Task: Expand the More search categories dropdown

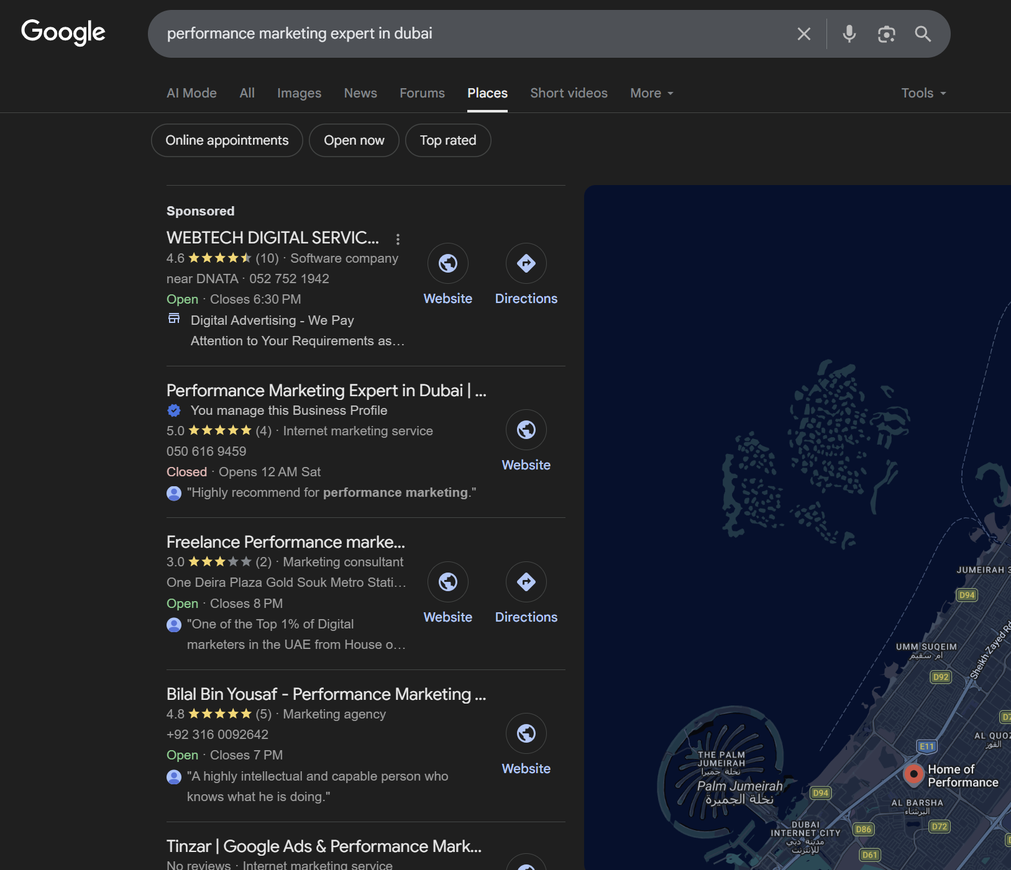Action: 652,93
